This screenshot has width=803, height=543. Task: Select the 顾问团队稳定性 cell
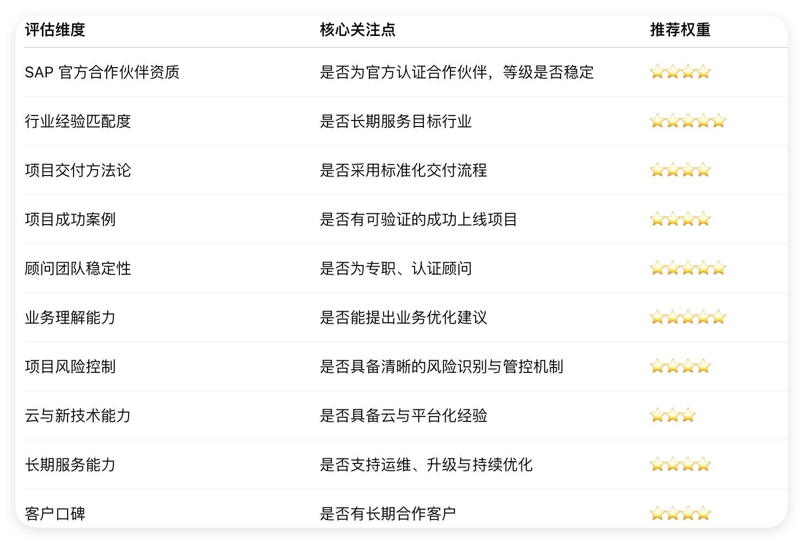(78, 268)
